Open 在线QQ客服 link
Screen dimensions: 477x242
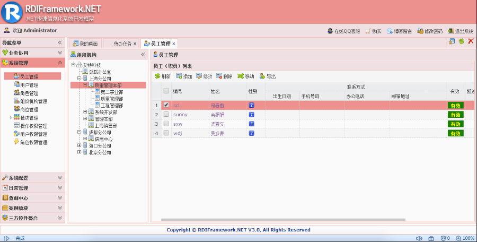coord(344,31)
